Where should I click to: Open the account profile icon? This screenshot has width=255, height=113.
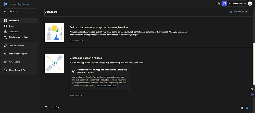tap(250, 4)
